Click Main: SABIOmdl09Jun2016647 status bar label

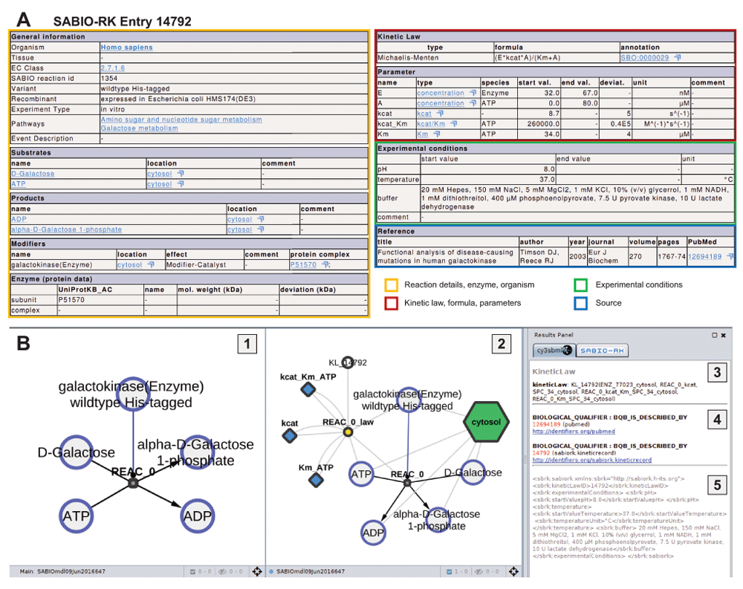coord(62,571)
